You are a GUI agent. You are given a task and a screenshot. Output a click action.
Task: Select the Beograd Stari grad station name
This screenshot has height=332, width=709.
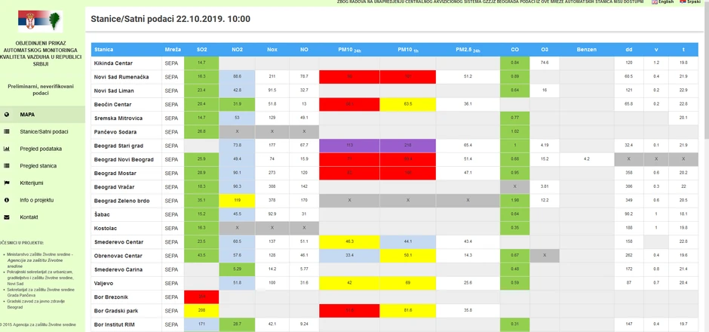coord(118,146)
